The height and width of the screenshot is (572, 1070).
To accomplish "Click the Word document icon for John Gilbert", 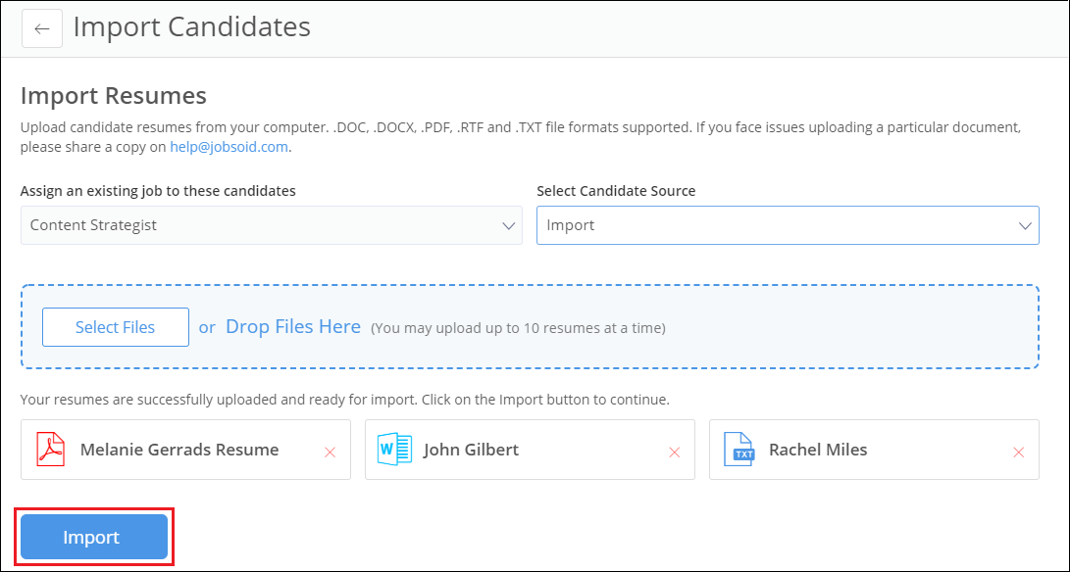I will [x=393, y=451].
